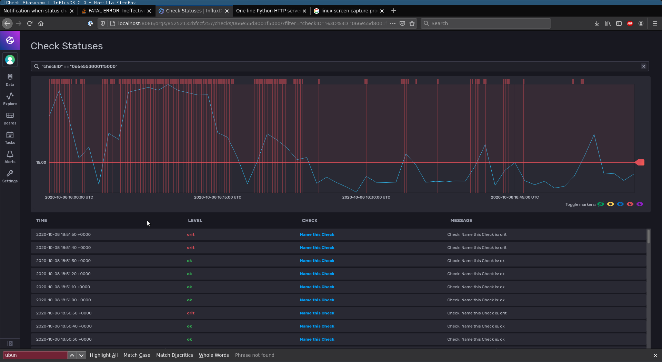
Task: Toggle blue info status markers visibility
Action: (620, 204)
